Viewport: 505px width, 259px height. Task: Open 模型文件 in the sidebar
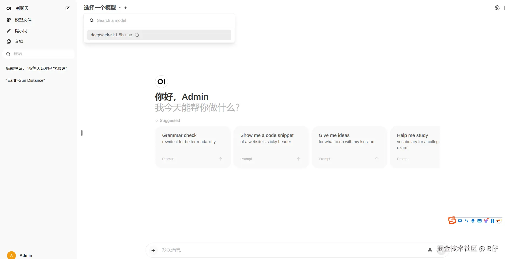[23, 20]
